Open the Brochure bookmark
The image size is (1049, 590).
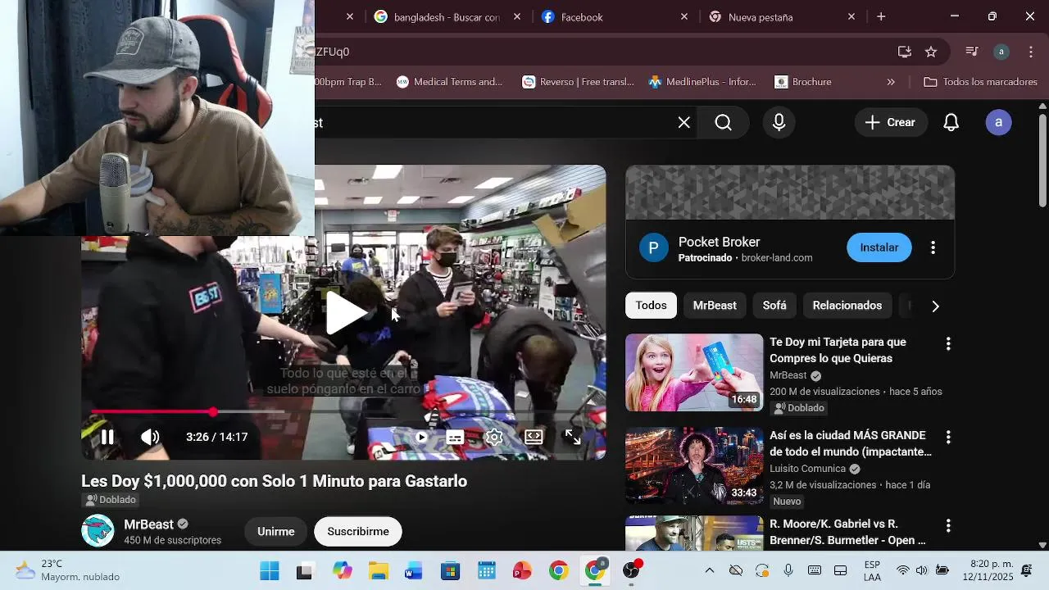pyautogui.click(x=803, y=82)
